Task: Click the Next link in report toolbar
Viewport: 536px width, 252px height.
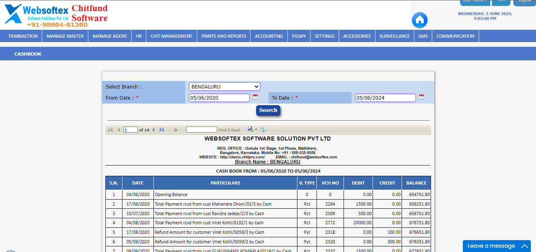Action: click(236, 130)
